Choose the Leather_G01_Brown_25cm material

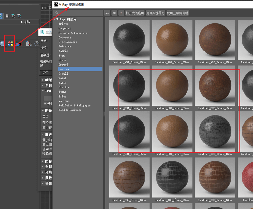[172, 131]
